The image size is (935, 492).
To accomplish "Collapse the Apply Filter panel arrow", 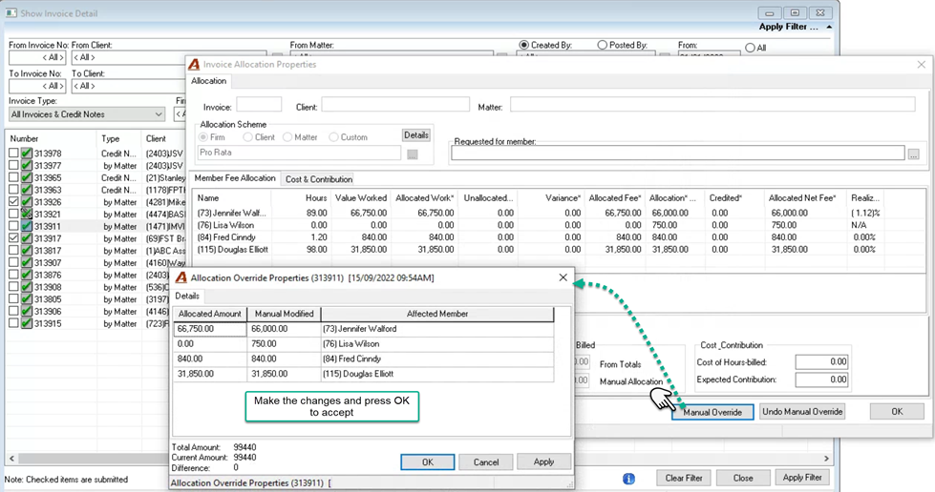I will pos(829,27).
